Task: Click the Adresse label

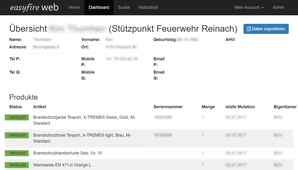Action: (18, 47)
